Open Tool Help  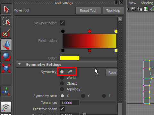click(x=113, y=11)
